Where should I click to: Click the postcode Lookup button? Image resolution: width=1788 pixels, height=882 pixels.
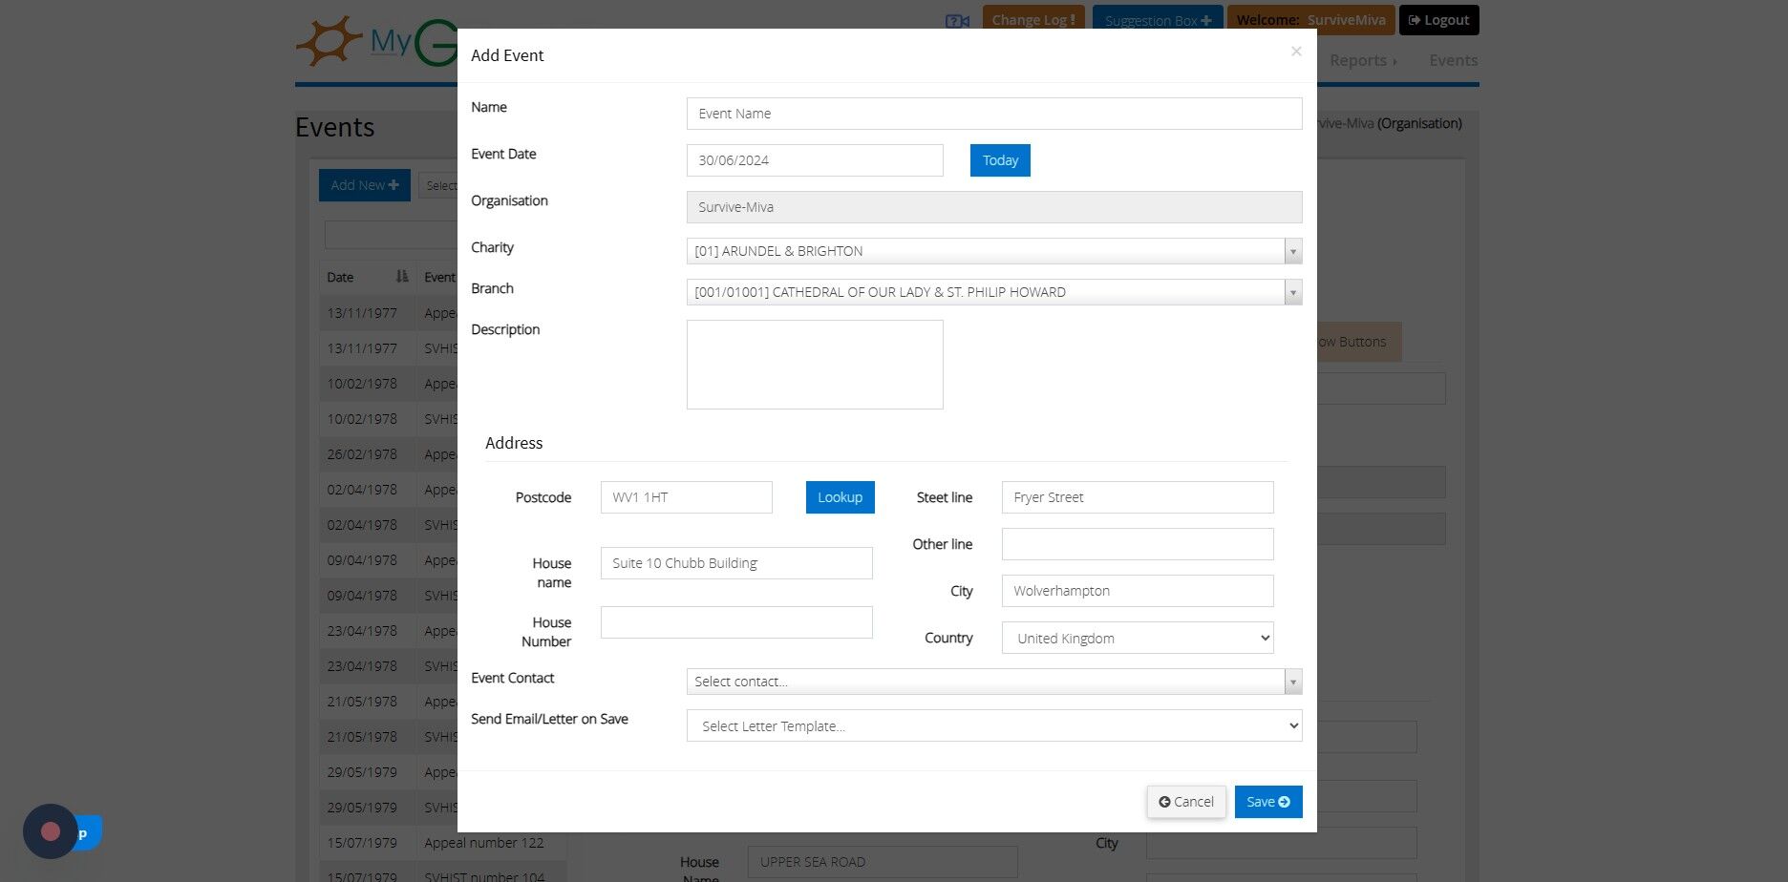pyautogui.click(x=840, y=497)
